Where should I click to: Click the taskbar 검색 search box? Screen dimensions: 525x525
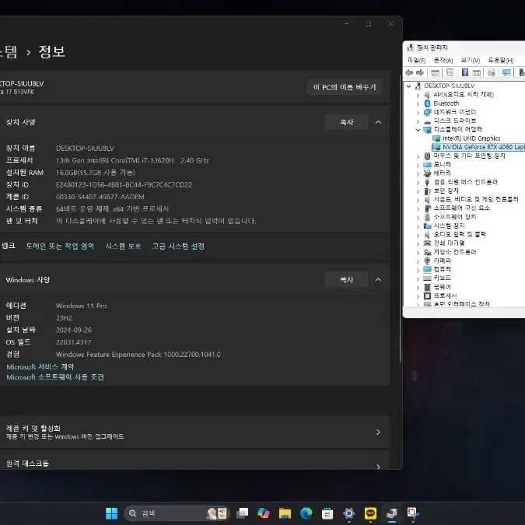click(x=177, y=513)
